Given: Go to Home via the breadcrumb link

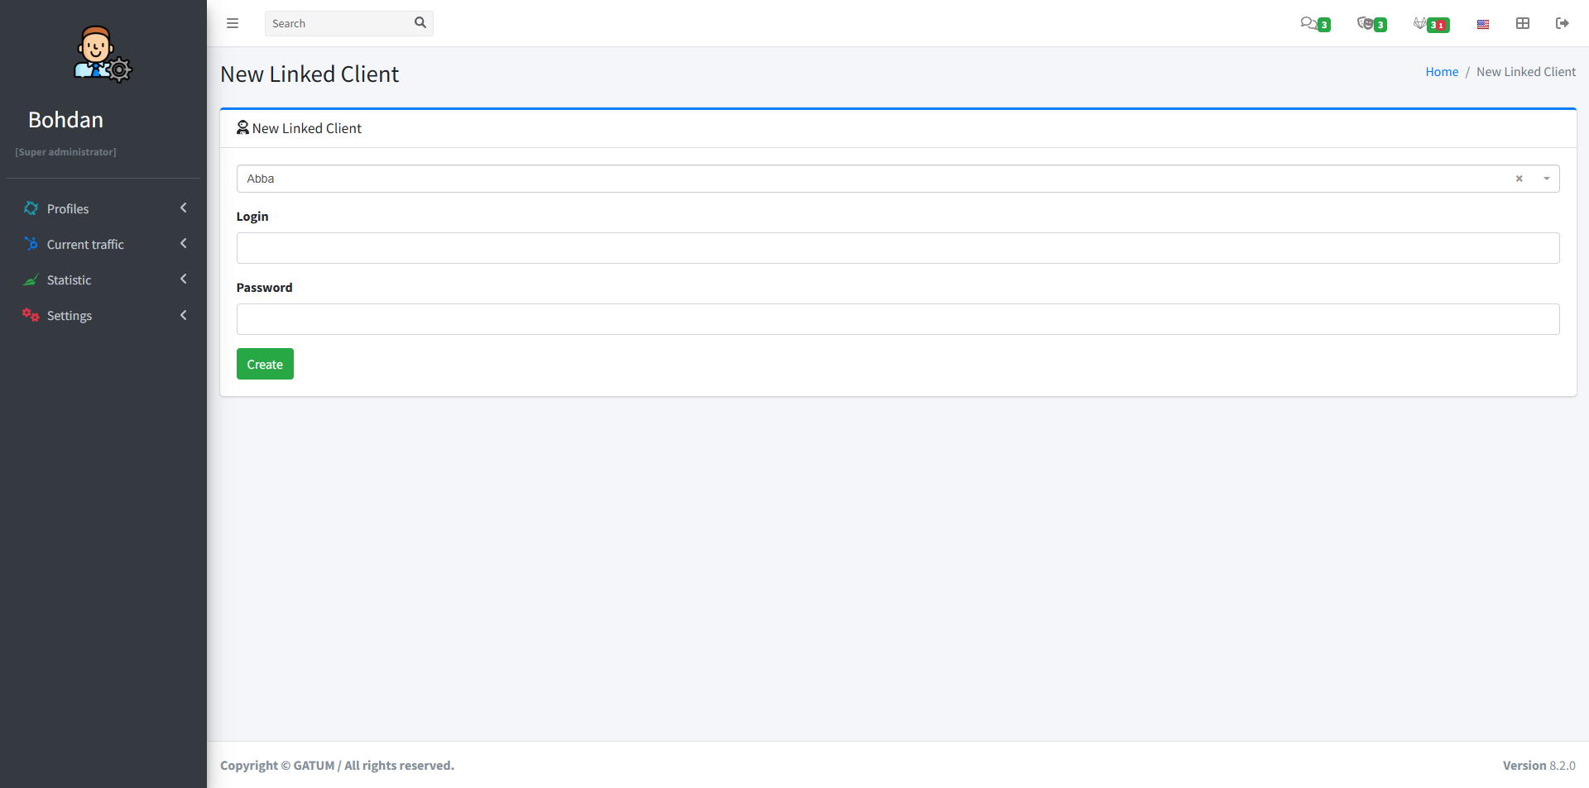Looking at the screenshot, I should click(1442, 72).
